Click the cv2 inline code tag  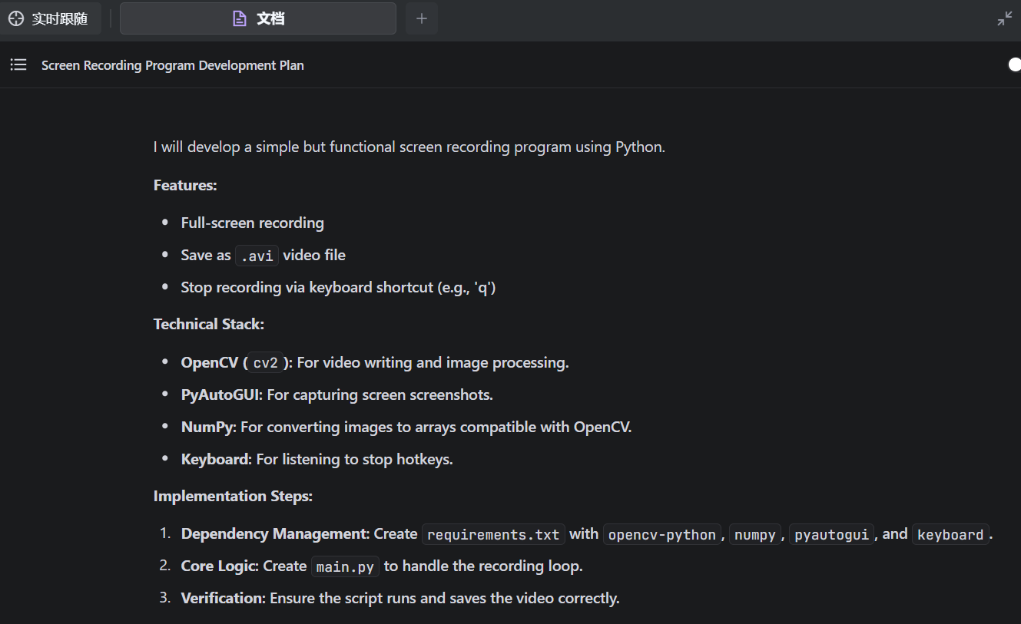pos(268,363)
